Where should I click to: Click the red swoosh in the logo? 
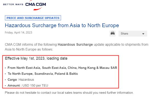coord(37,9)
